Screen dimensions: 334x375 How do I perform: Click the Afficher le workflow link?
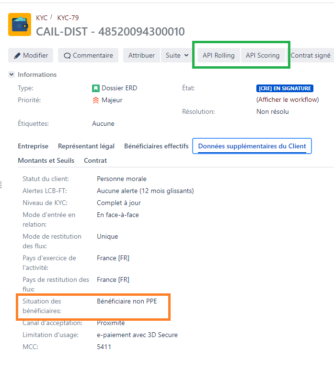tap(288, 100)
